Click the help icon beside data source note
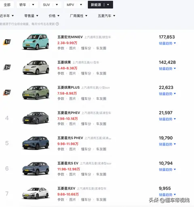Viewport: 194px width, 207px height. (x=57, y=24)
